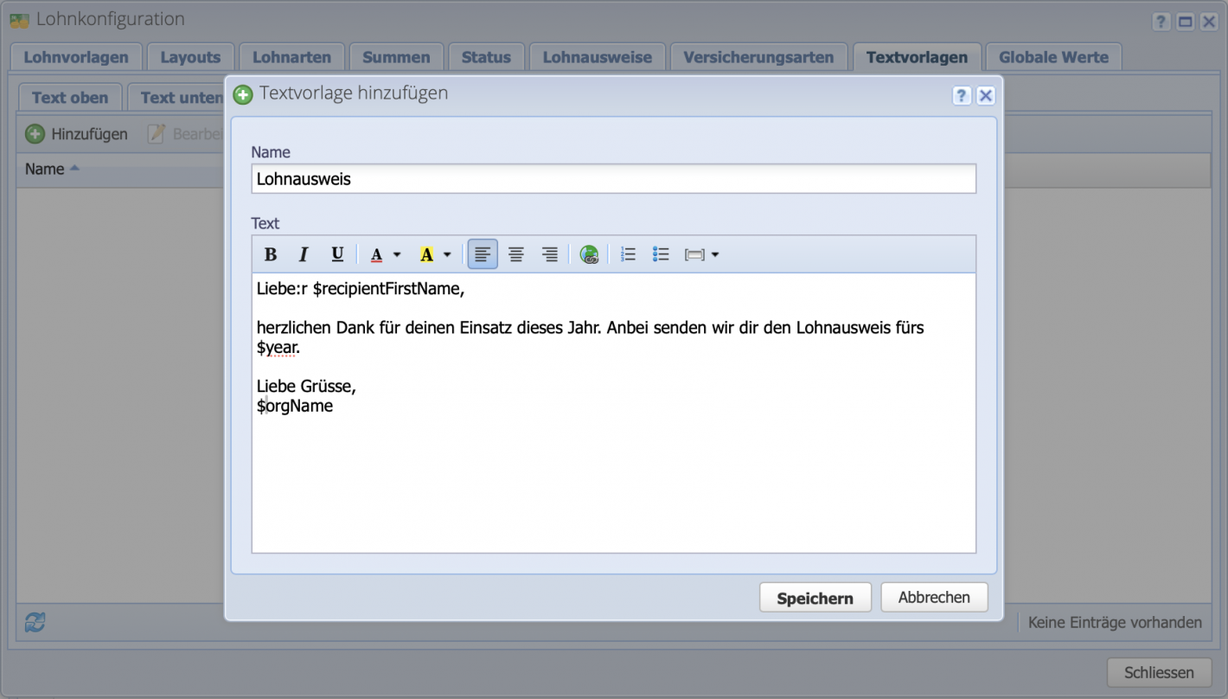Right-align the text

pyautogui.click(x=550, y=253)
